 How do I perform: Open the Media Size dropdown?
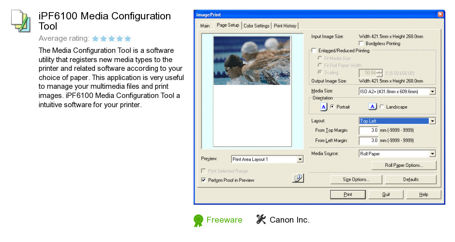(x=397, y=91)
